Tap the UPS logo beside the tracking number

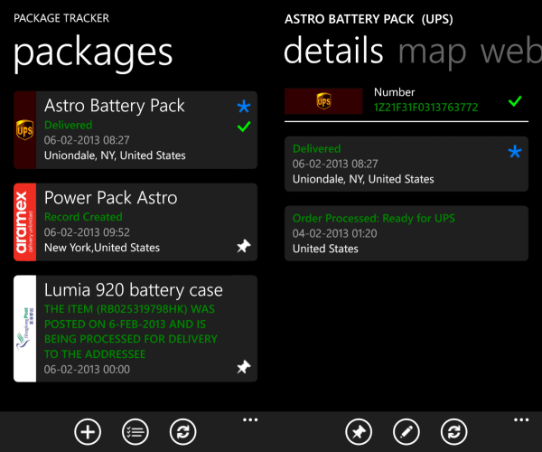(x=323, y=101)
